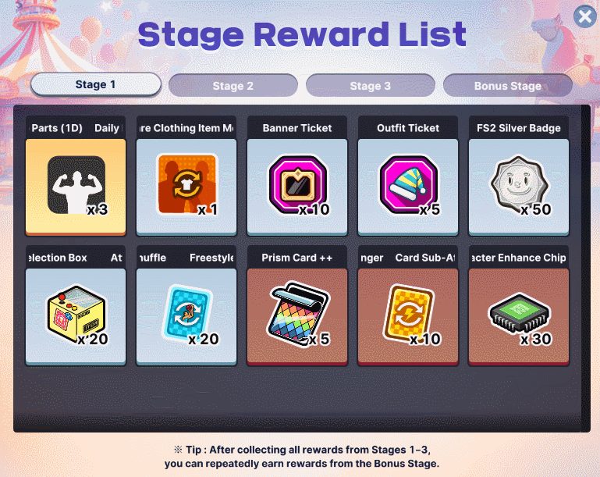This screenshot has width=600, height=477.
Task: Click the muscle-pose body parts icon
Action: click(76, 184)
